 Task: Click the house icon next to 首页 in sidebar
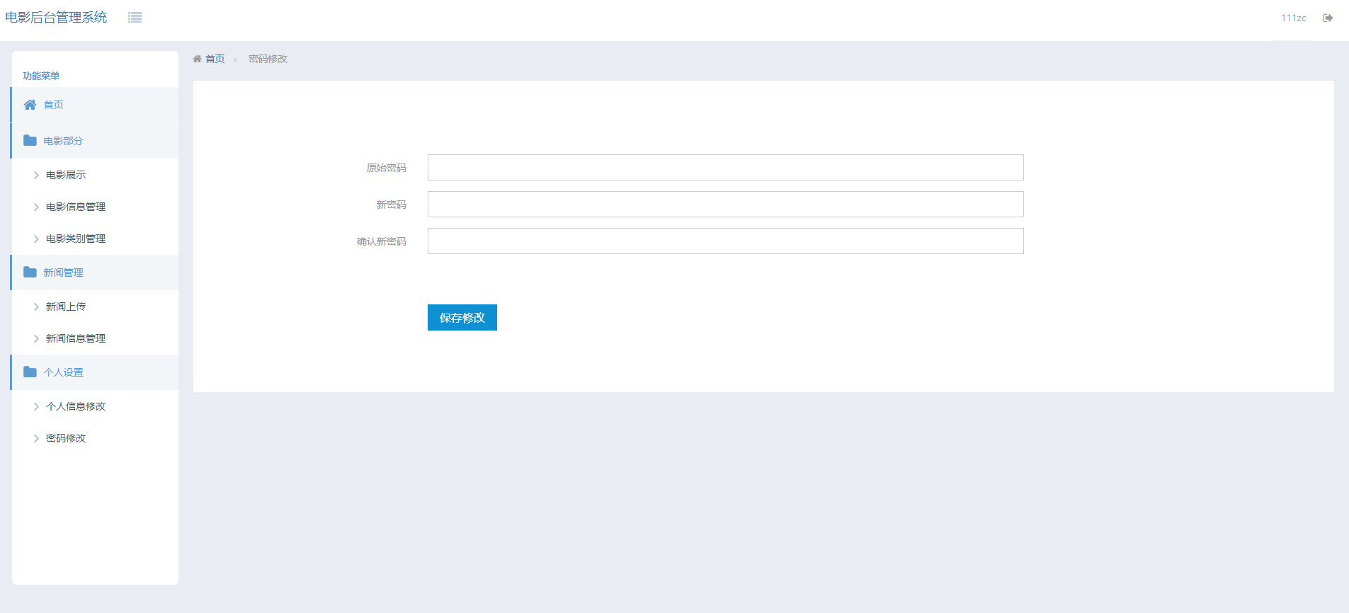click(30, 105)
